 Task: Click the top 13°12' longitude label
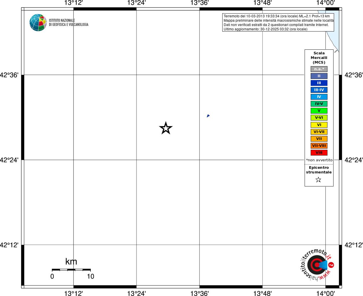point(73,3)
